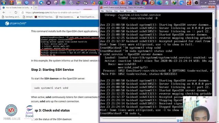Open Telegram from the taskbar

click(x=41, y=3)
